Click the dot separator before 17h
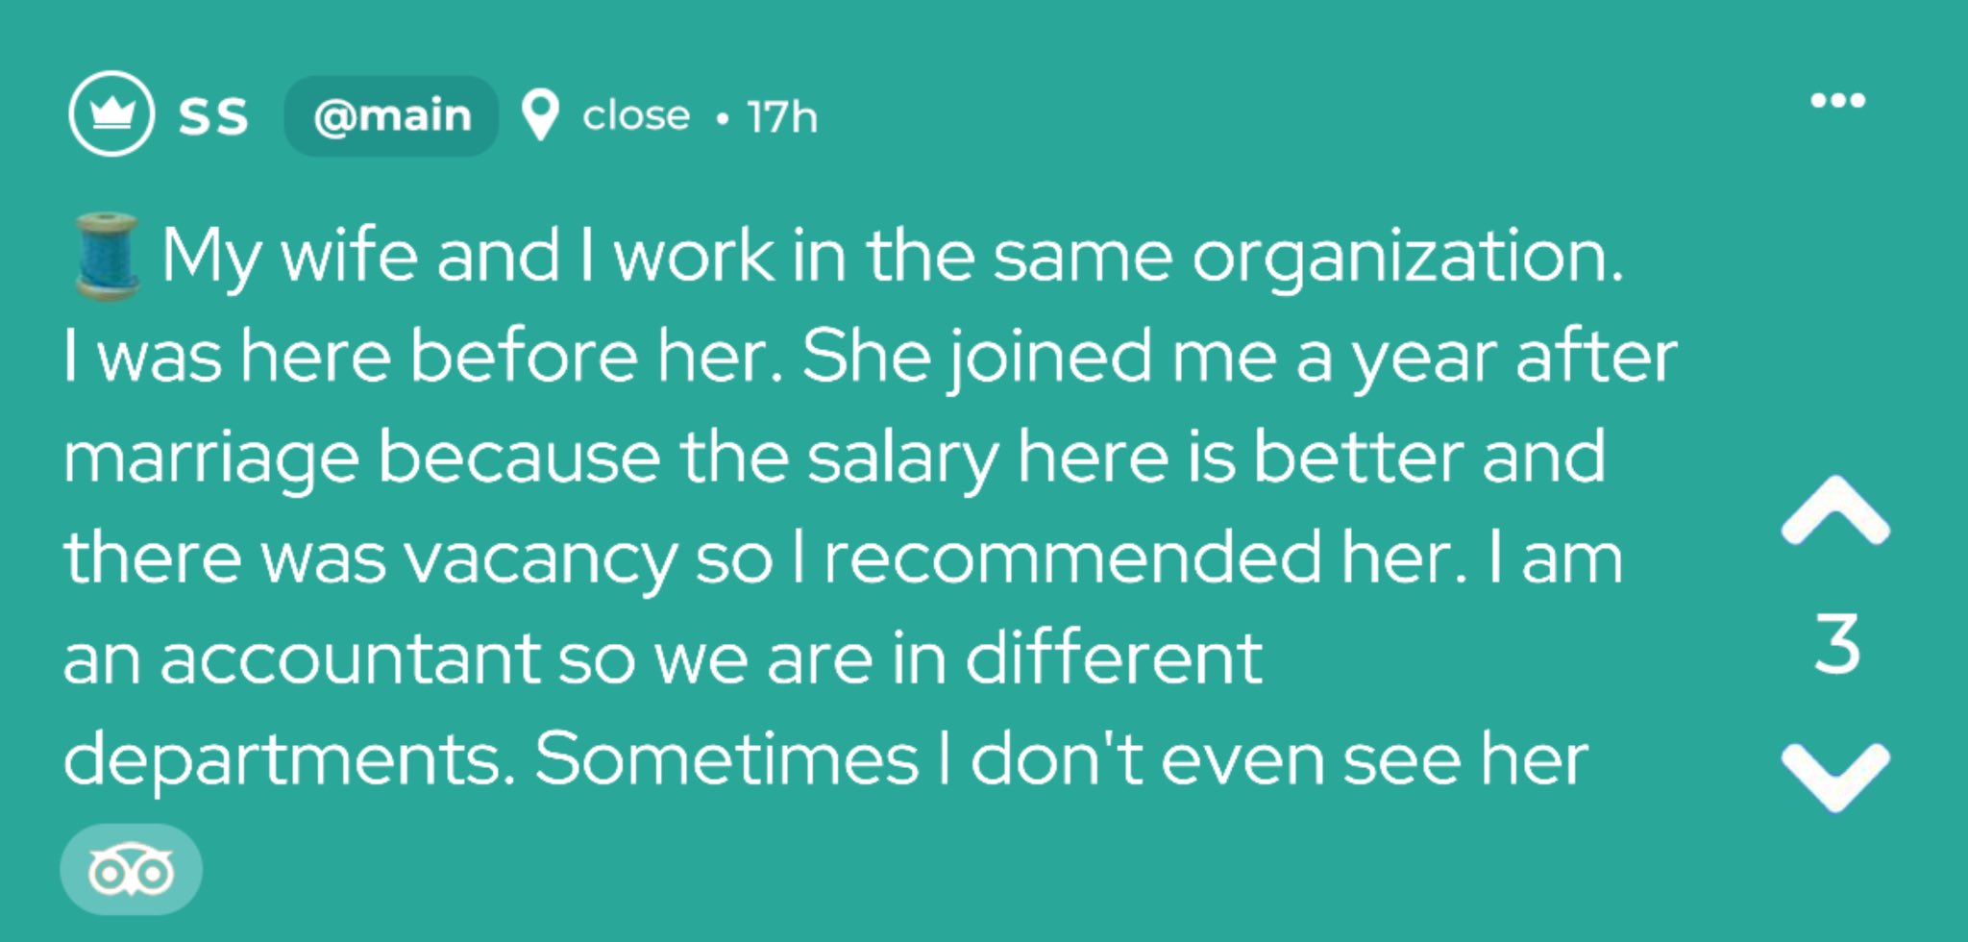This screenshot has height=942, width=1968. pyautogui.click(x=721, y=119)
